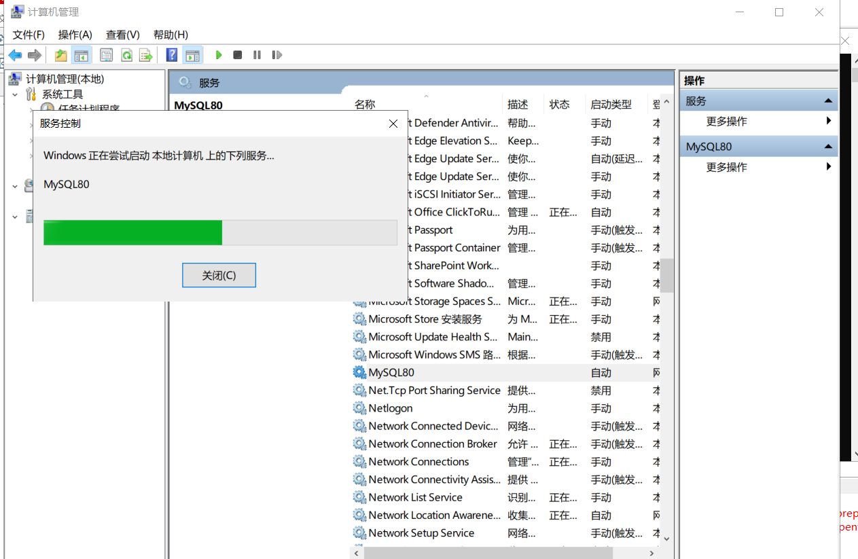The width and height of the screenshot is (858, 559).
Task: Click the horizontal scrollbar left arrow
Action: 357,553
